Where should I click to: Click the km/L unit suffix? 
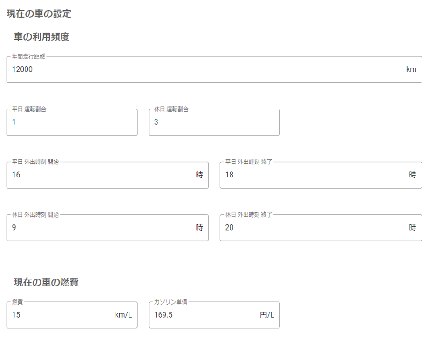coord(123,315)
